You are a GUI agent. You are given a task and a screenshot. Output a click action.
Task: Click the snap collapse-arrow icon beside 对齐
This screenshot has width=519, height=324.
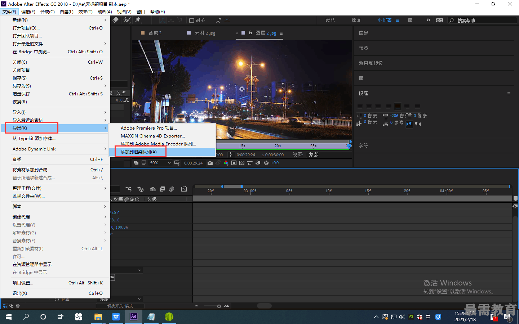218,21
